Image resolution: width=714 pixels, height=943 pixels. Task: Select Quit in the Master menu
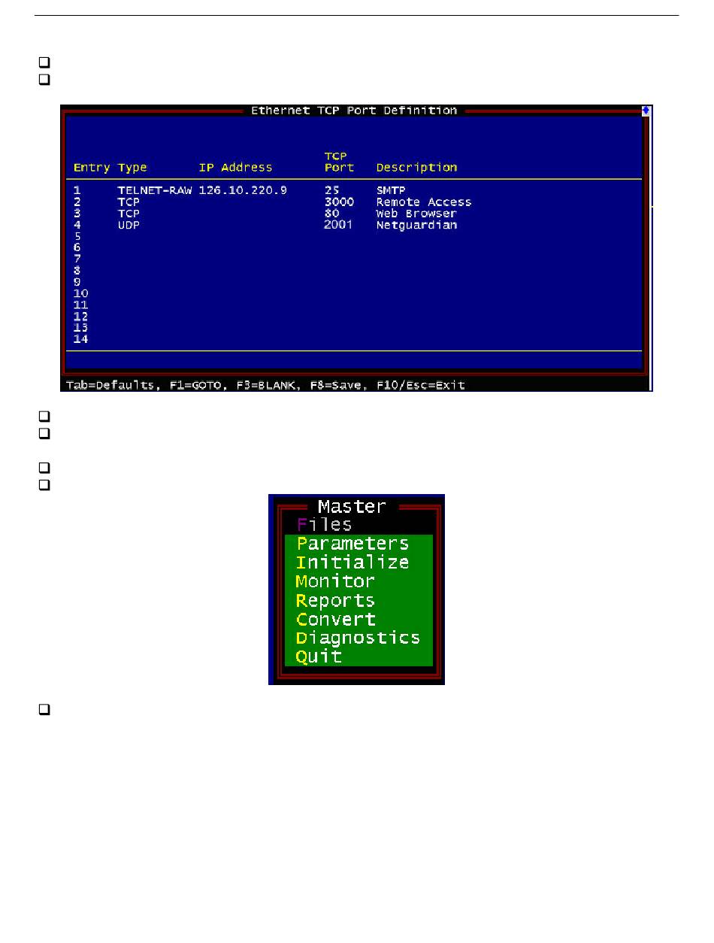click(x=319, y=656)
